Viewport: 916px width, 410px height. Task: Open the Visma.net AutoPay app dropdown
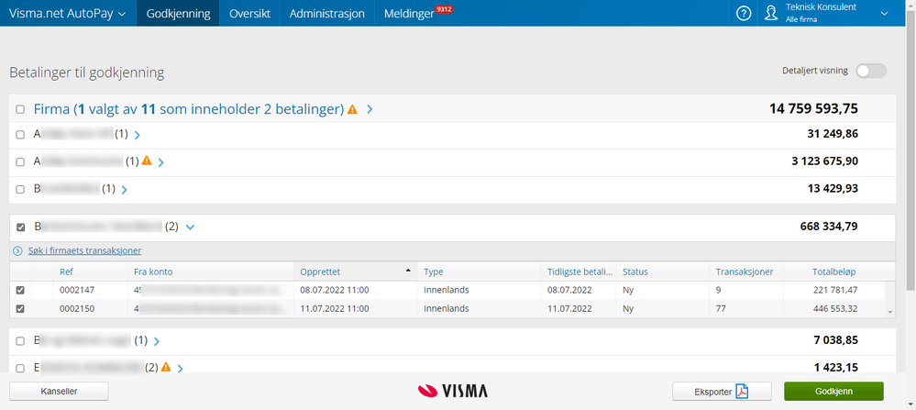tap(68, 14)
